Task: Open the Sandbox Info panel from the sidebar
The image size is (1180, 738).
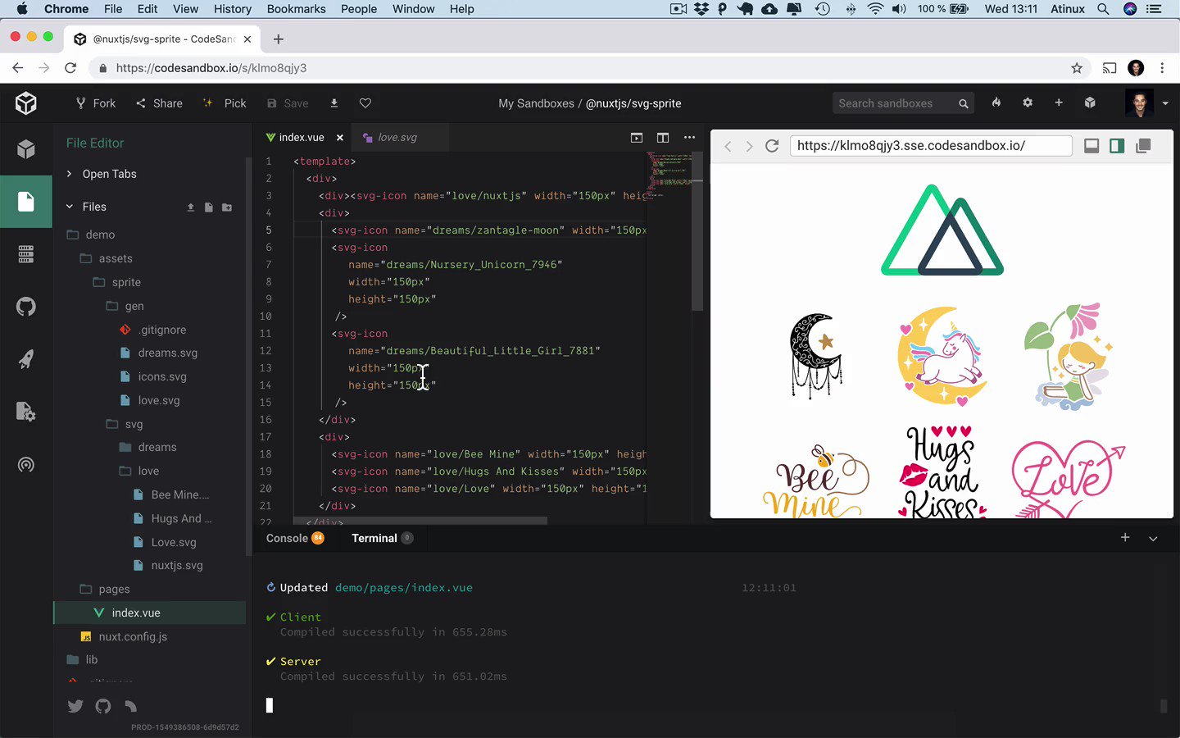Action: tap(25, 149)
